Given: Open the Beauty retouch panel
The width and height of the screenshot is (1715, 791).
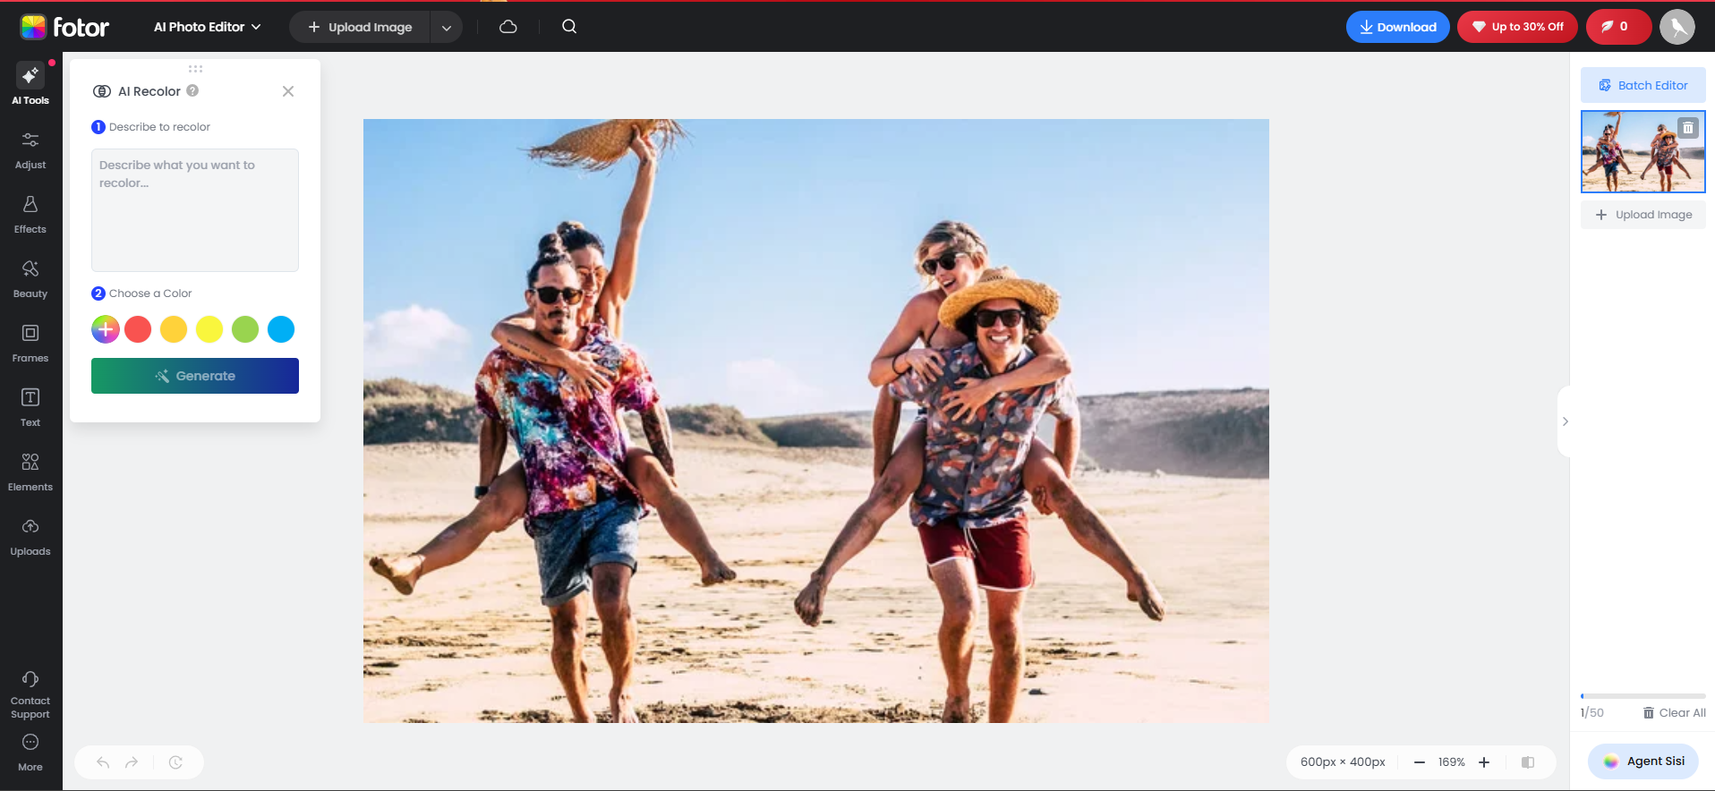Looking at the screenshot, I should [30, 278].
